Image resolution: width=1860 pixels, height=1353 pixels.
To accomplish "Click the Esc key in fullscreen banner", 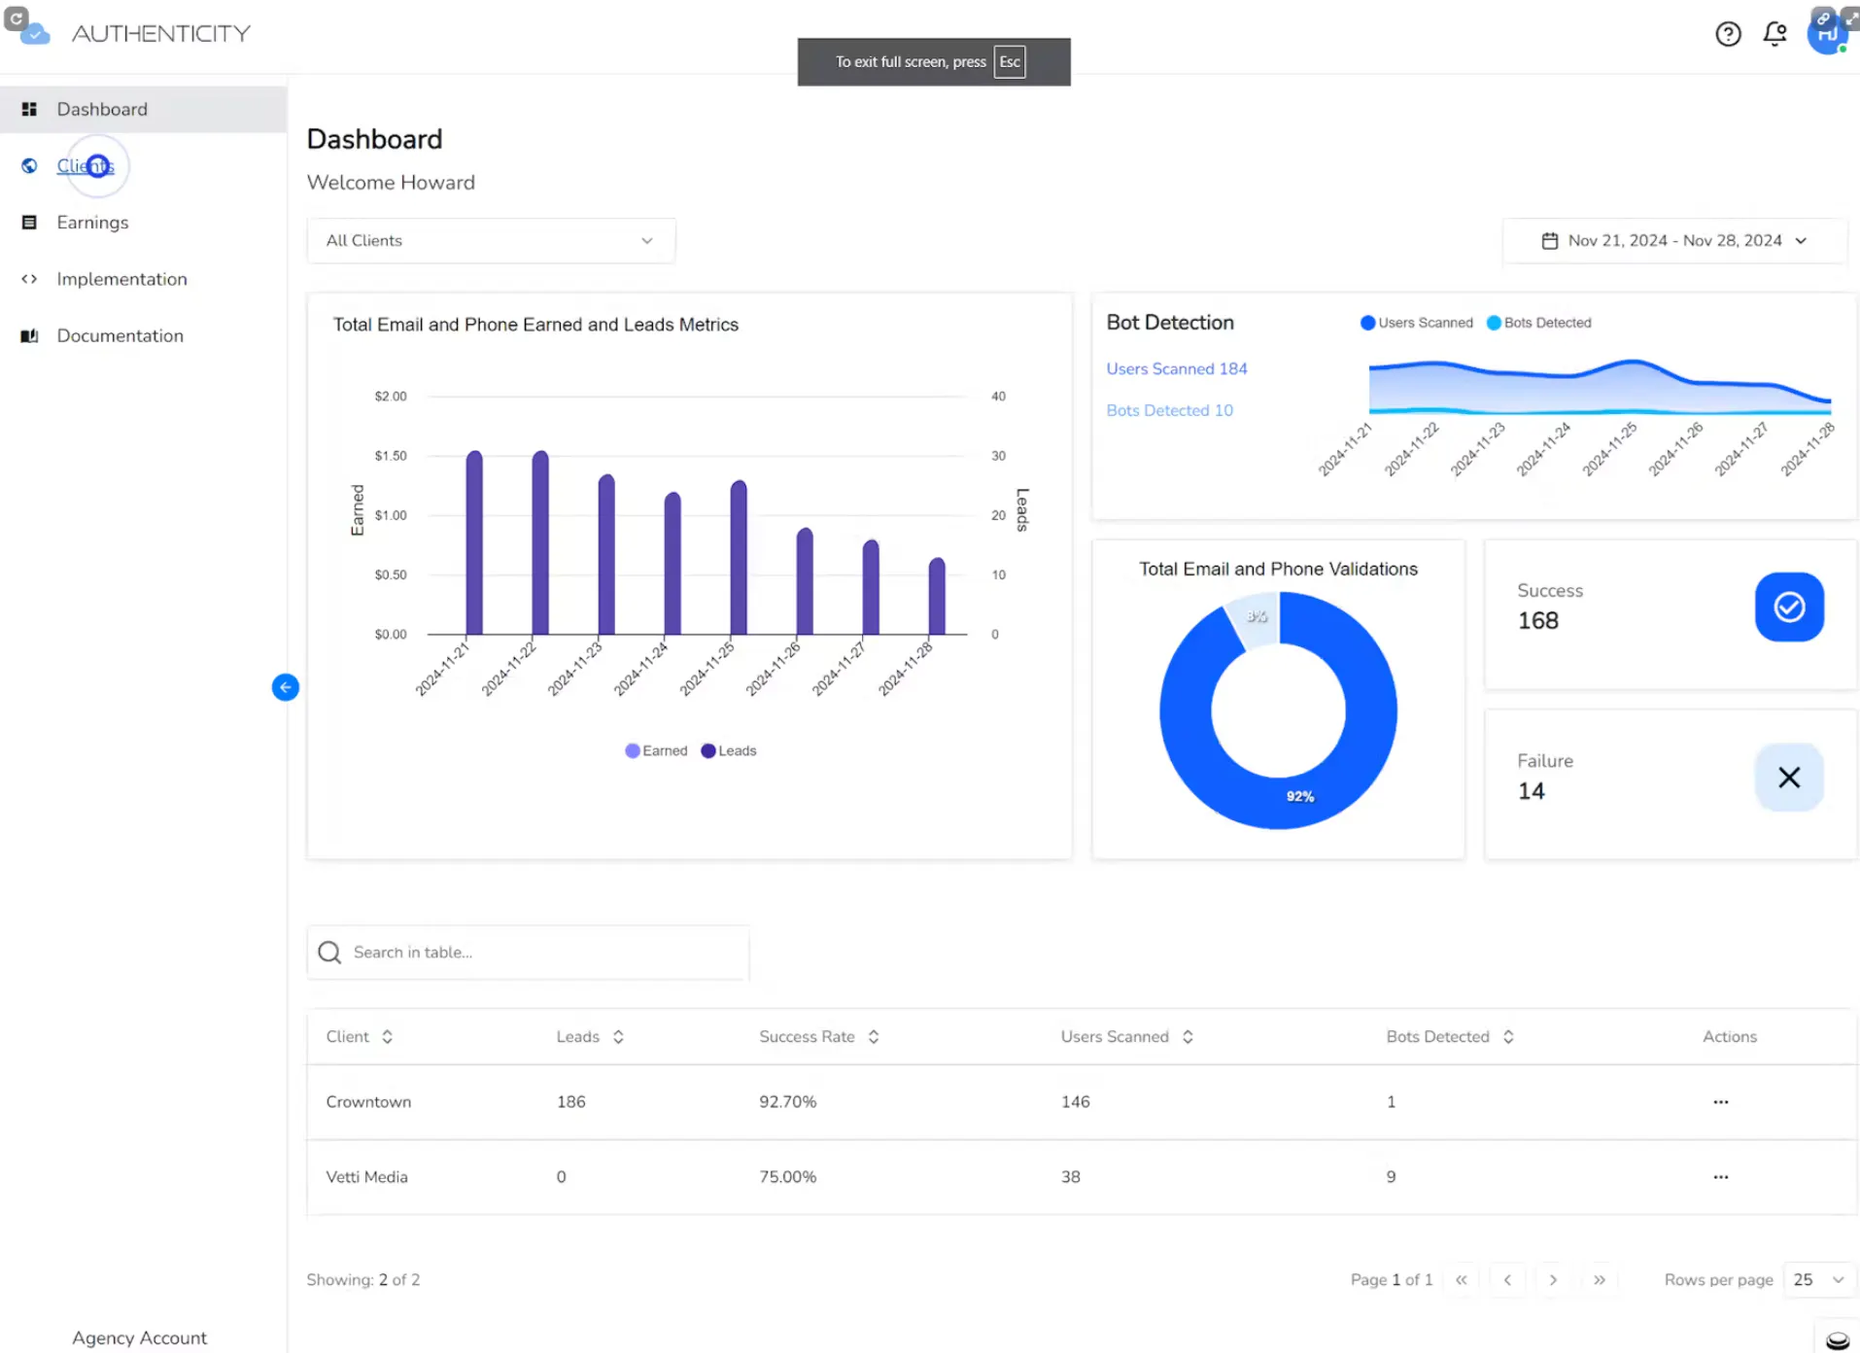I will pyautogui.click(x=1010, y=61).
